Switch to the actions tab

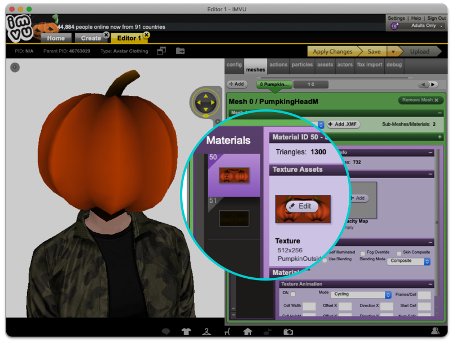[278, 65]
